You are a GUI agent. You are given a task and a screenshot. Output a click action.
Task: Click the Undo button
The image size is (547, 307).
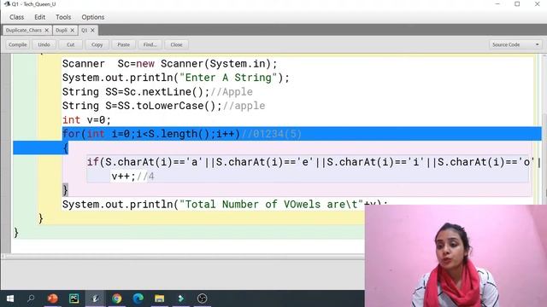pos(44,44)
